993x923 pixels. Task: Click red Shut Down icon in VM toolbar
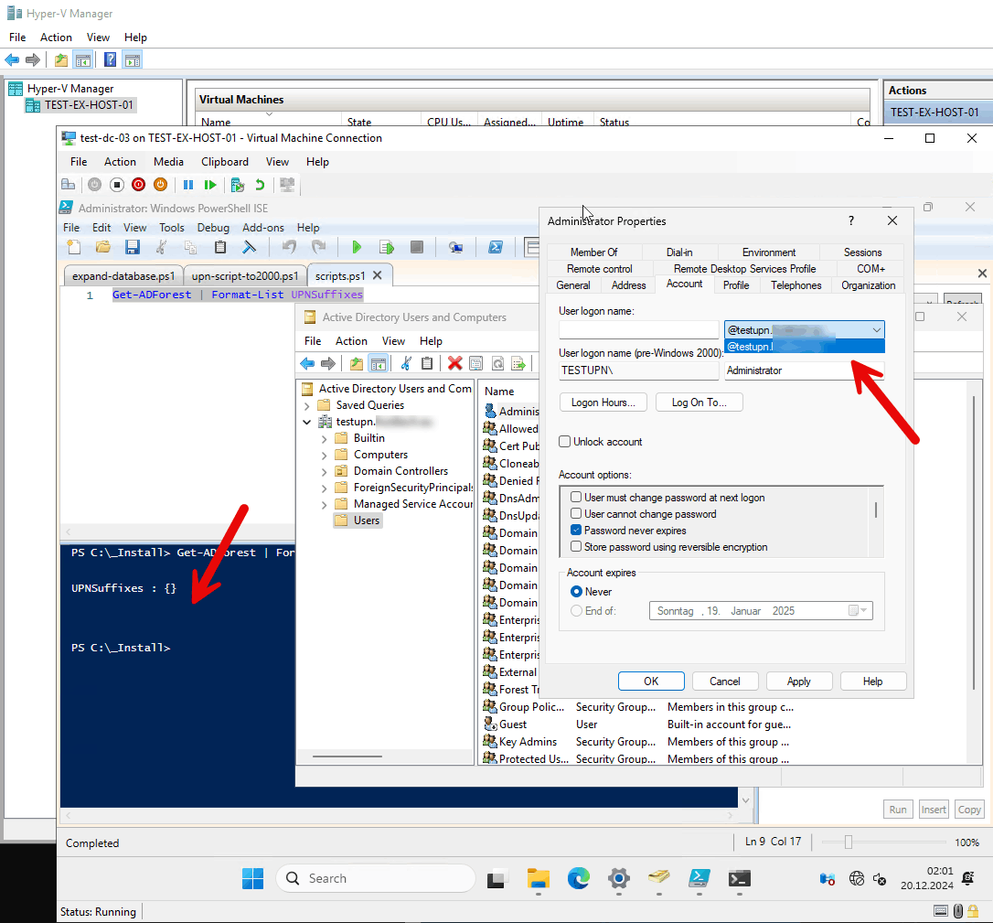[139, 185]
